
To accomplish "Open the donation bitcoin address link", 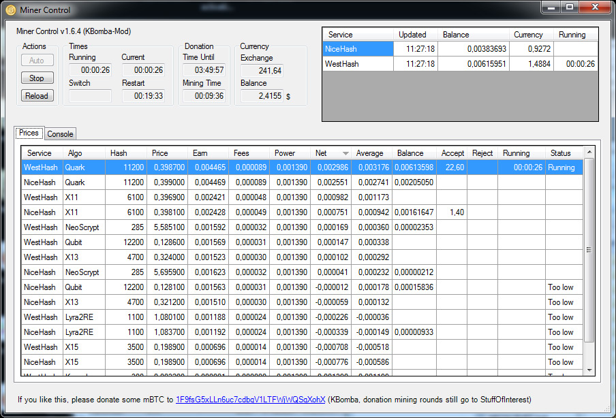I will coord(250,399).
